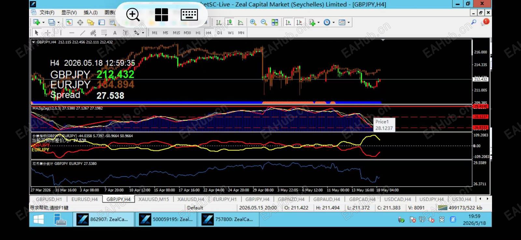The width and height of the screenshot is (521, 240).
Task: Select the vertical line drawing tool
Action: tap(61, 32)
